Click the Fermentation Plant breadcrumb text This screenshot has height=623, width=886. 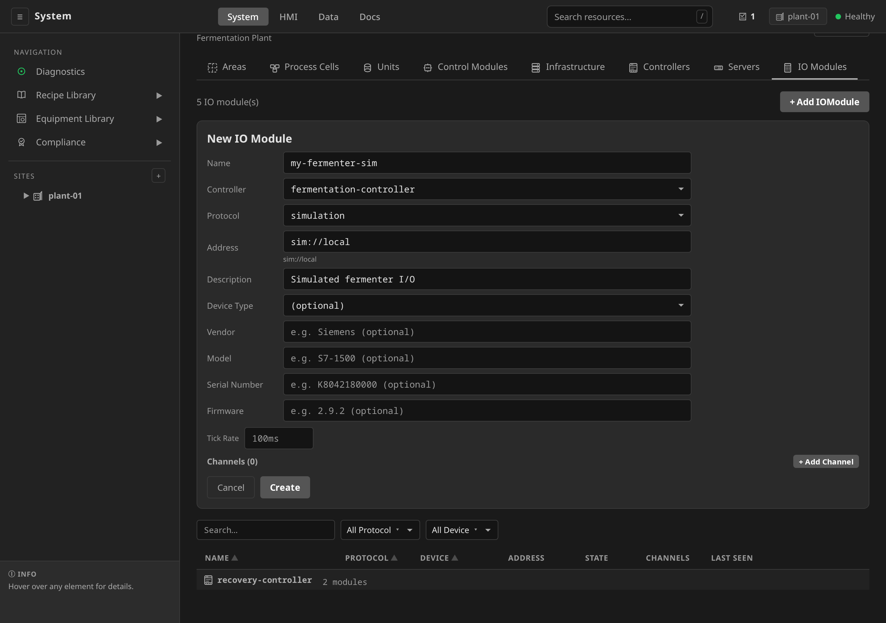(x=234, y=38)
